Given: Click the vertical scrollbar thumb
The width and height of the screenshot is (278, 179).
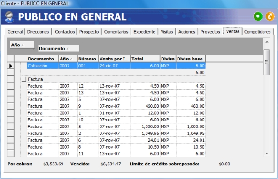Looking at the screenshot, I should pyautogui.click(x=266, y=62).
